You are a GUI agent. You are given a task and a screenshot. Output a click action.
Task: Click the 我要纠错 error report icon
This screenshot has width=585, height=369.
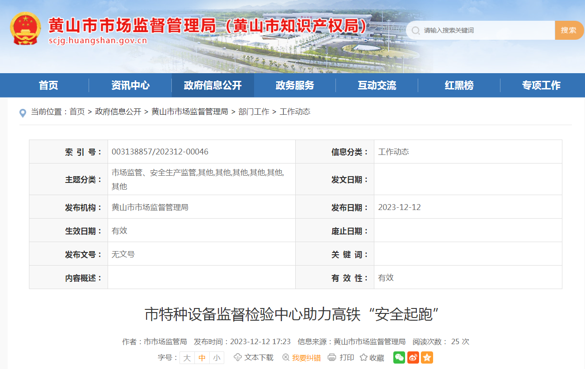click(x=286, y=357)
